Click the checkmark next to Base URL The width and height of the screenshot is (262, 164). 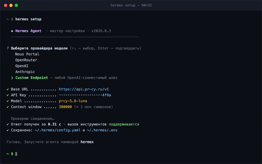[8, 89]
